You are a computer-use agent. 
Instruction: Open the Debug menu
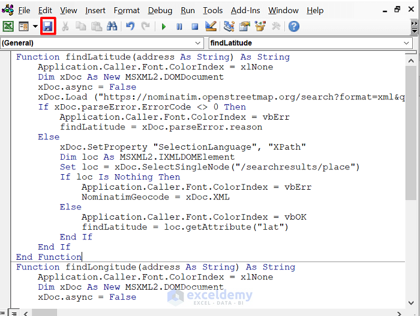pyautogui.click(x=160, y=10)
